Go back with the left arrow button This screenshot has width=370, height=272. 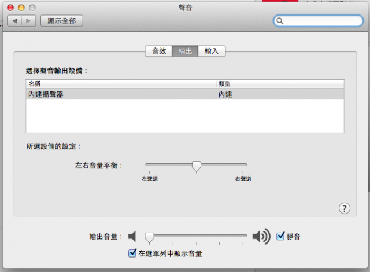click(x=14, y=21)
